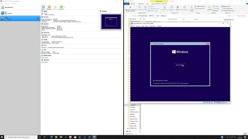Screen dimensions: 248x139
Task: Open Microsoft Store icon on taskbar
Action: pos(75,137)
